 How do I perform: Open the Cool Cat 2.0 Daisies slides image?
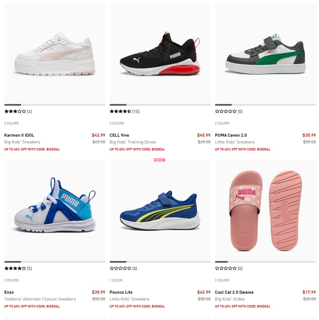pos(265,211)
